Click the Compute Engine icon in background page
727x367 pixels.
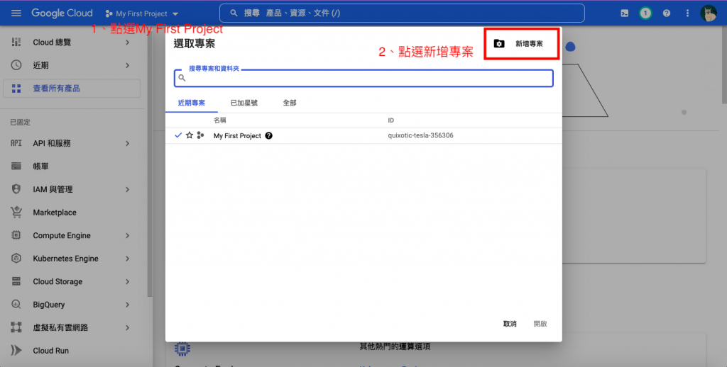tap(182, 349)
